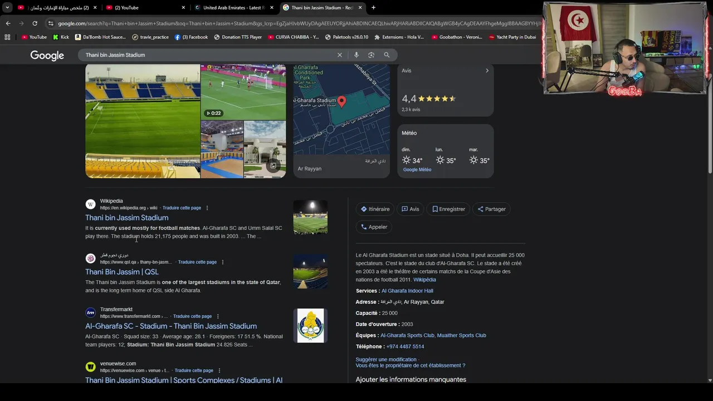Open the Muaither Sports Club link
This screenshot has width=713, height=401.
(x=462, y=335)
